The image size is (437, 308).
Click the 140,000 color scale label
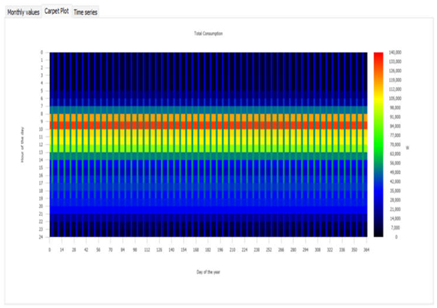click(x=396, y=52)
